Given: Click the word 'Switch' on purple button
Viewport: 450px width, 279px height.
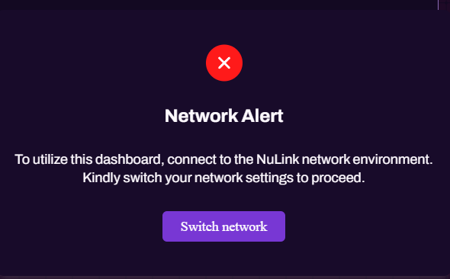Looking at the screenshot, I should tap(200, 226).
